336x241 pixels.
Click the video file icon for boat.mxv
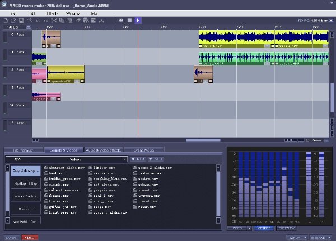pyautogui.click(x=46, y=173)
